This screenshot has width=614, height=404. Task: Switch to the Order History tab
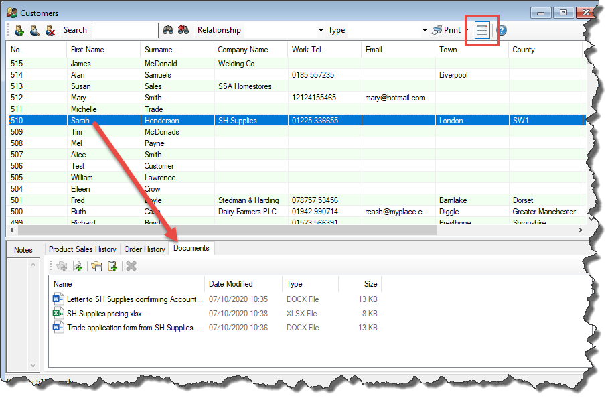point(145,249)
